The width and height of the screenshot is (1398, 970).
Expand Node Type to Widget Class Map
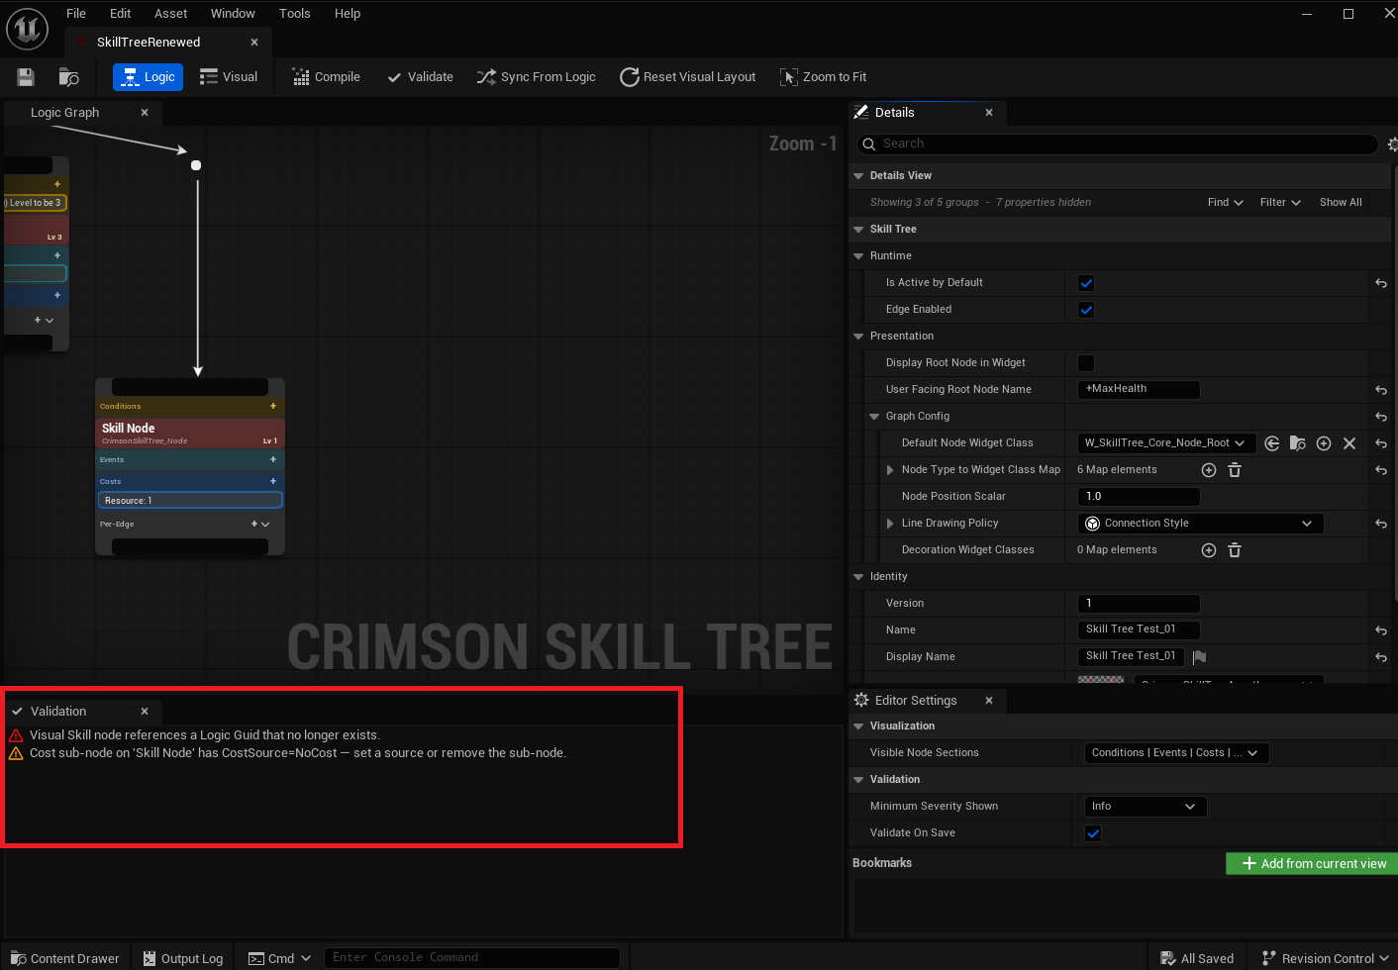pos(890,470)
